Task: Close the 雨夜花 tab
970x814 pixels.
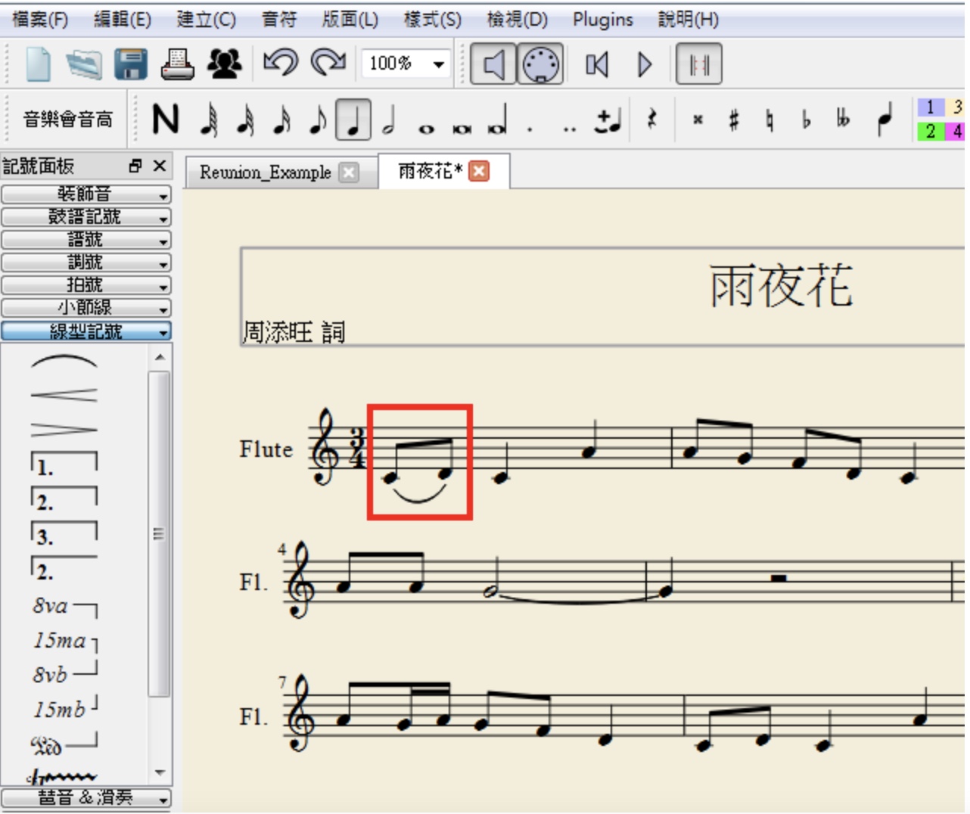Action: point(479,171)
